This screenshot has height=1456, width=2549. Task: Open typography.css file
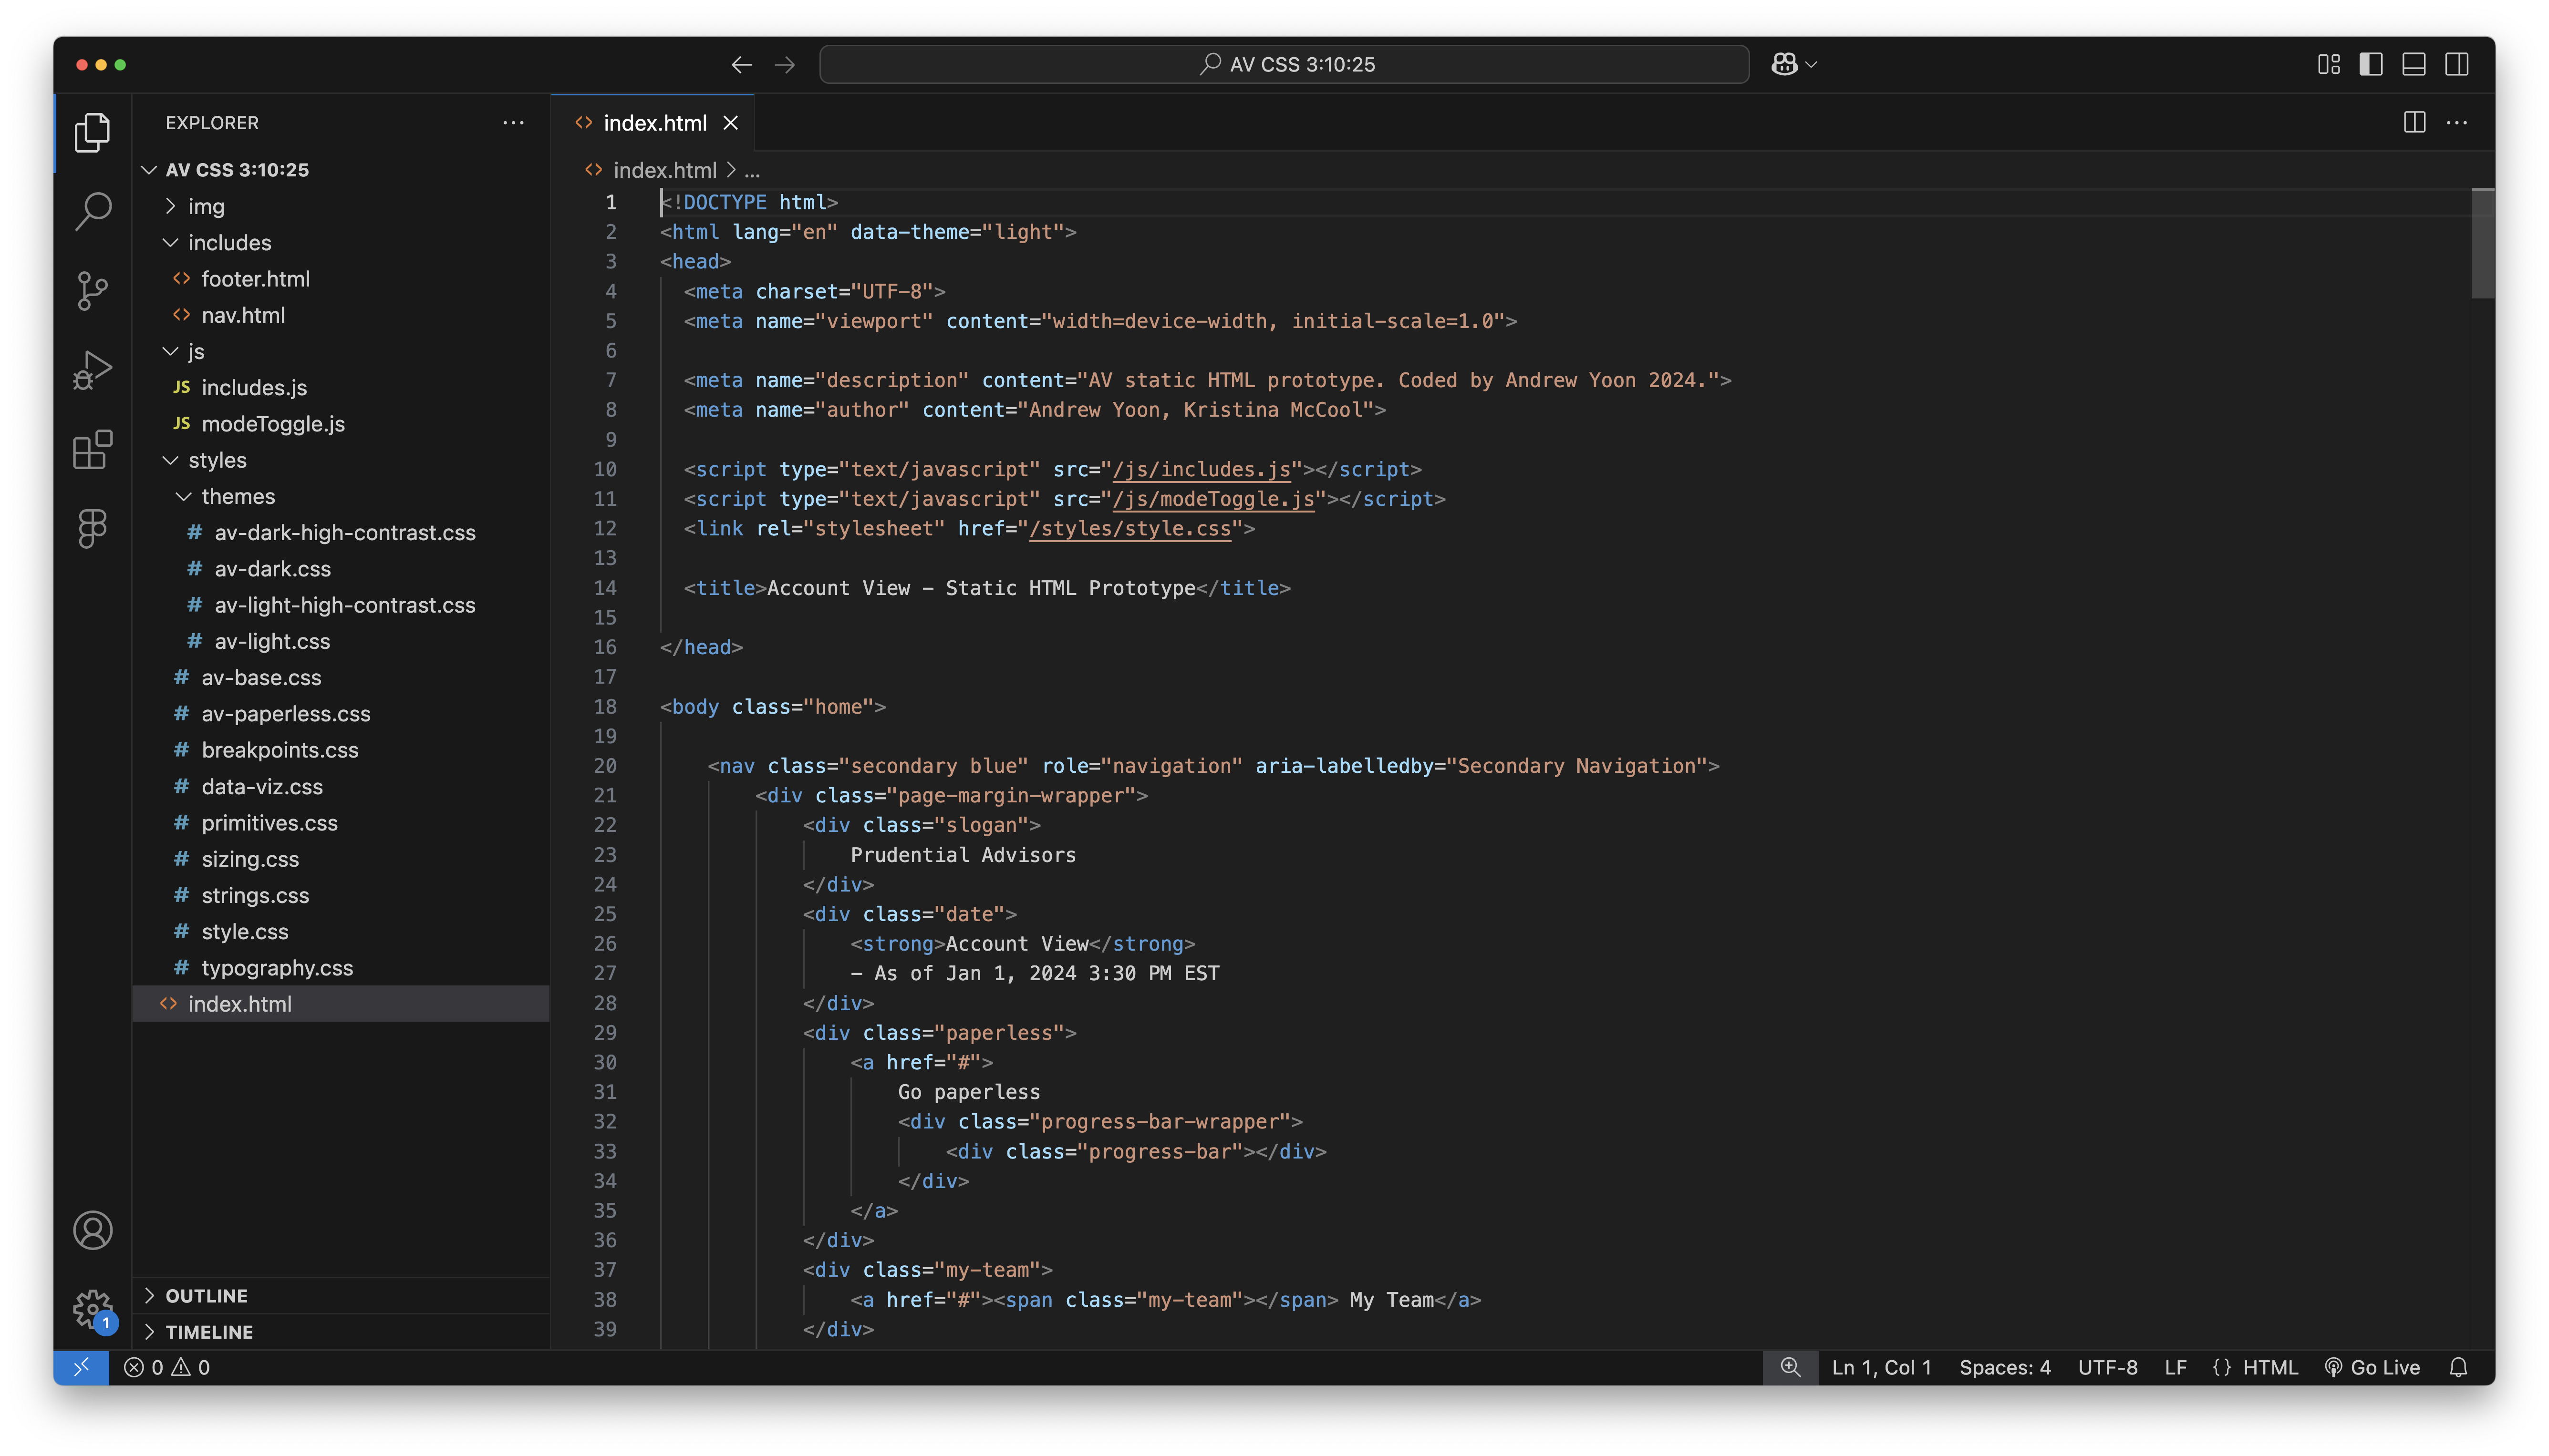pyautogui.click(x=341, y=968)
